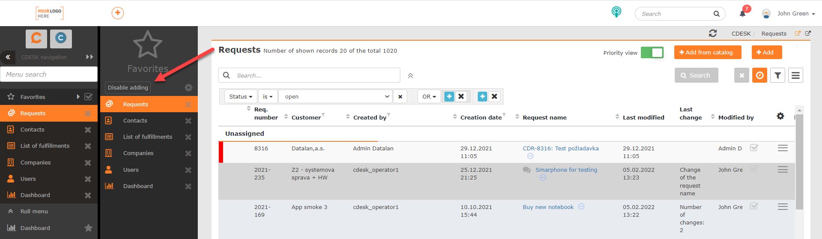Toggle the Favorites edit checkmark in sidebar
The image size is (822, 239).
(x=88, y=97)
